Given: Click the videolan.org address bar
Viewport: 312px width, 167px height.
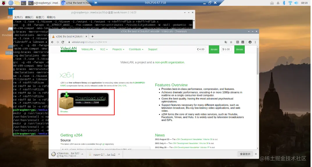Looking at the screenshot, I should 145,42.
